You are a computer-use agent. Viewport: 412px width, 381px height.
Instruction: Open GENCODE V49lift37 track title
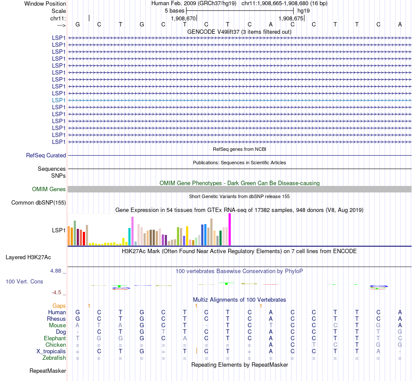(239, 32)
